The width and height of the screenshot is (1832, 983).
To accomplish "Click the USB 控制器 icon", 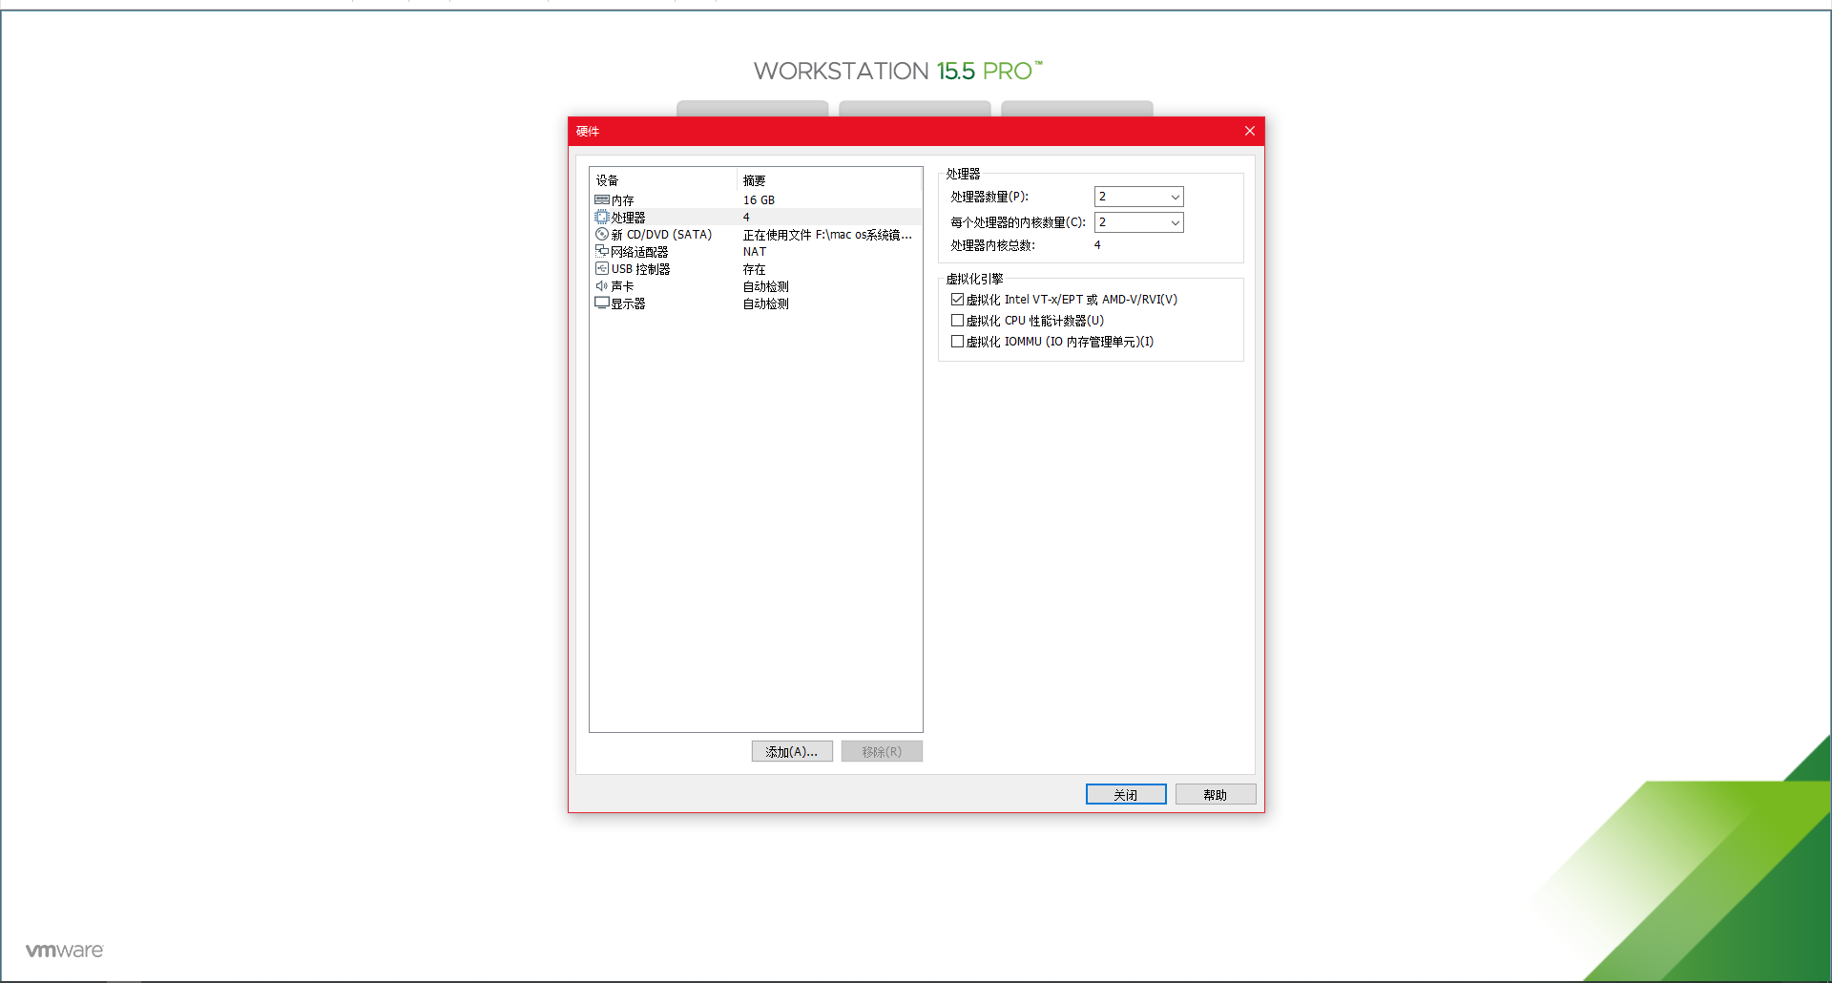I will point(602,269).
